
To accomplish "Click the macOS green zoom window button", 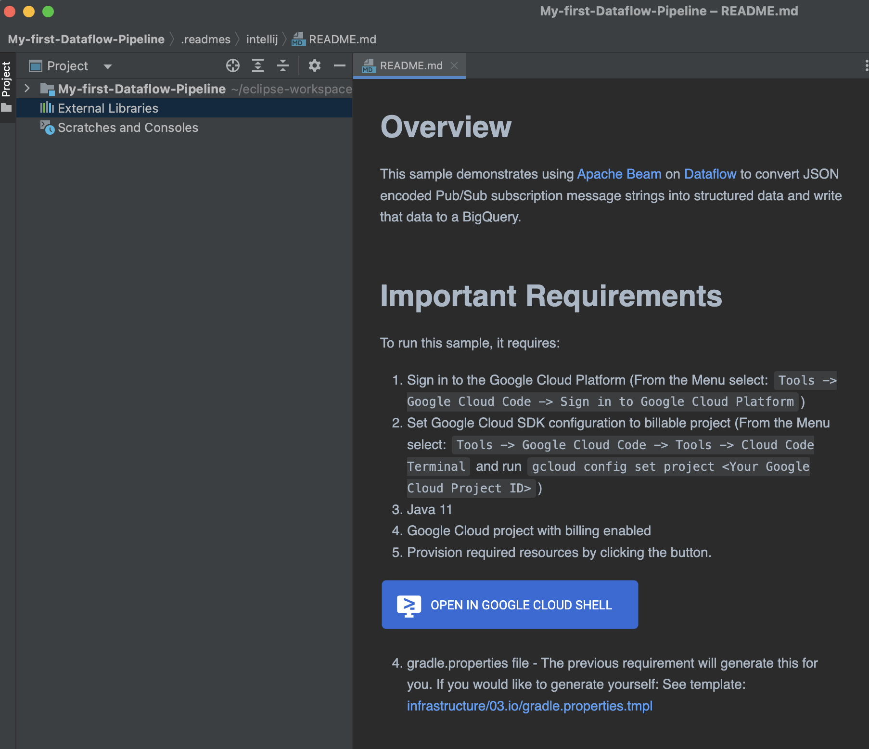I will pyautogui.click(x=48, y=11).
